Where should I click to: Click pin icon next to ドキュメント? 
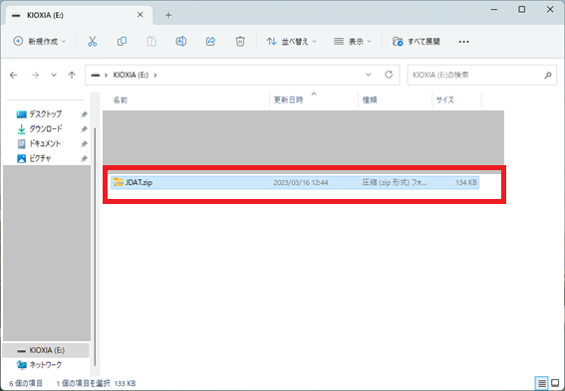tap(84, 144)
